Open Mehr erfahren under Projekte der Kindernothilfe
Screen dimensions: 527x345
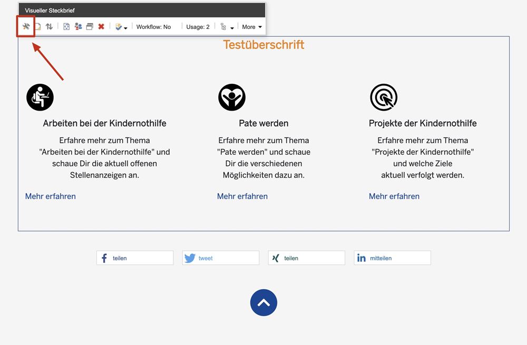tap(394, 196)
